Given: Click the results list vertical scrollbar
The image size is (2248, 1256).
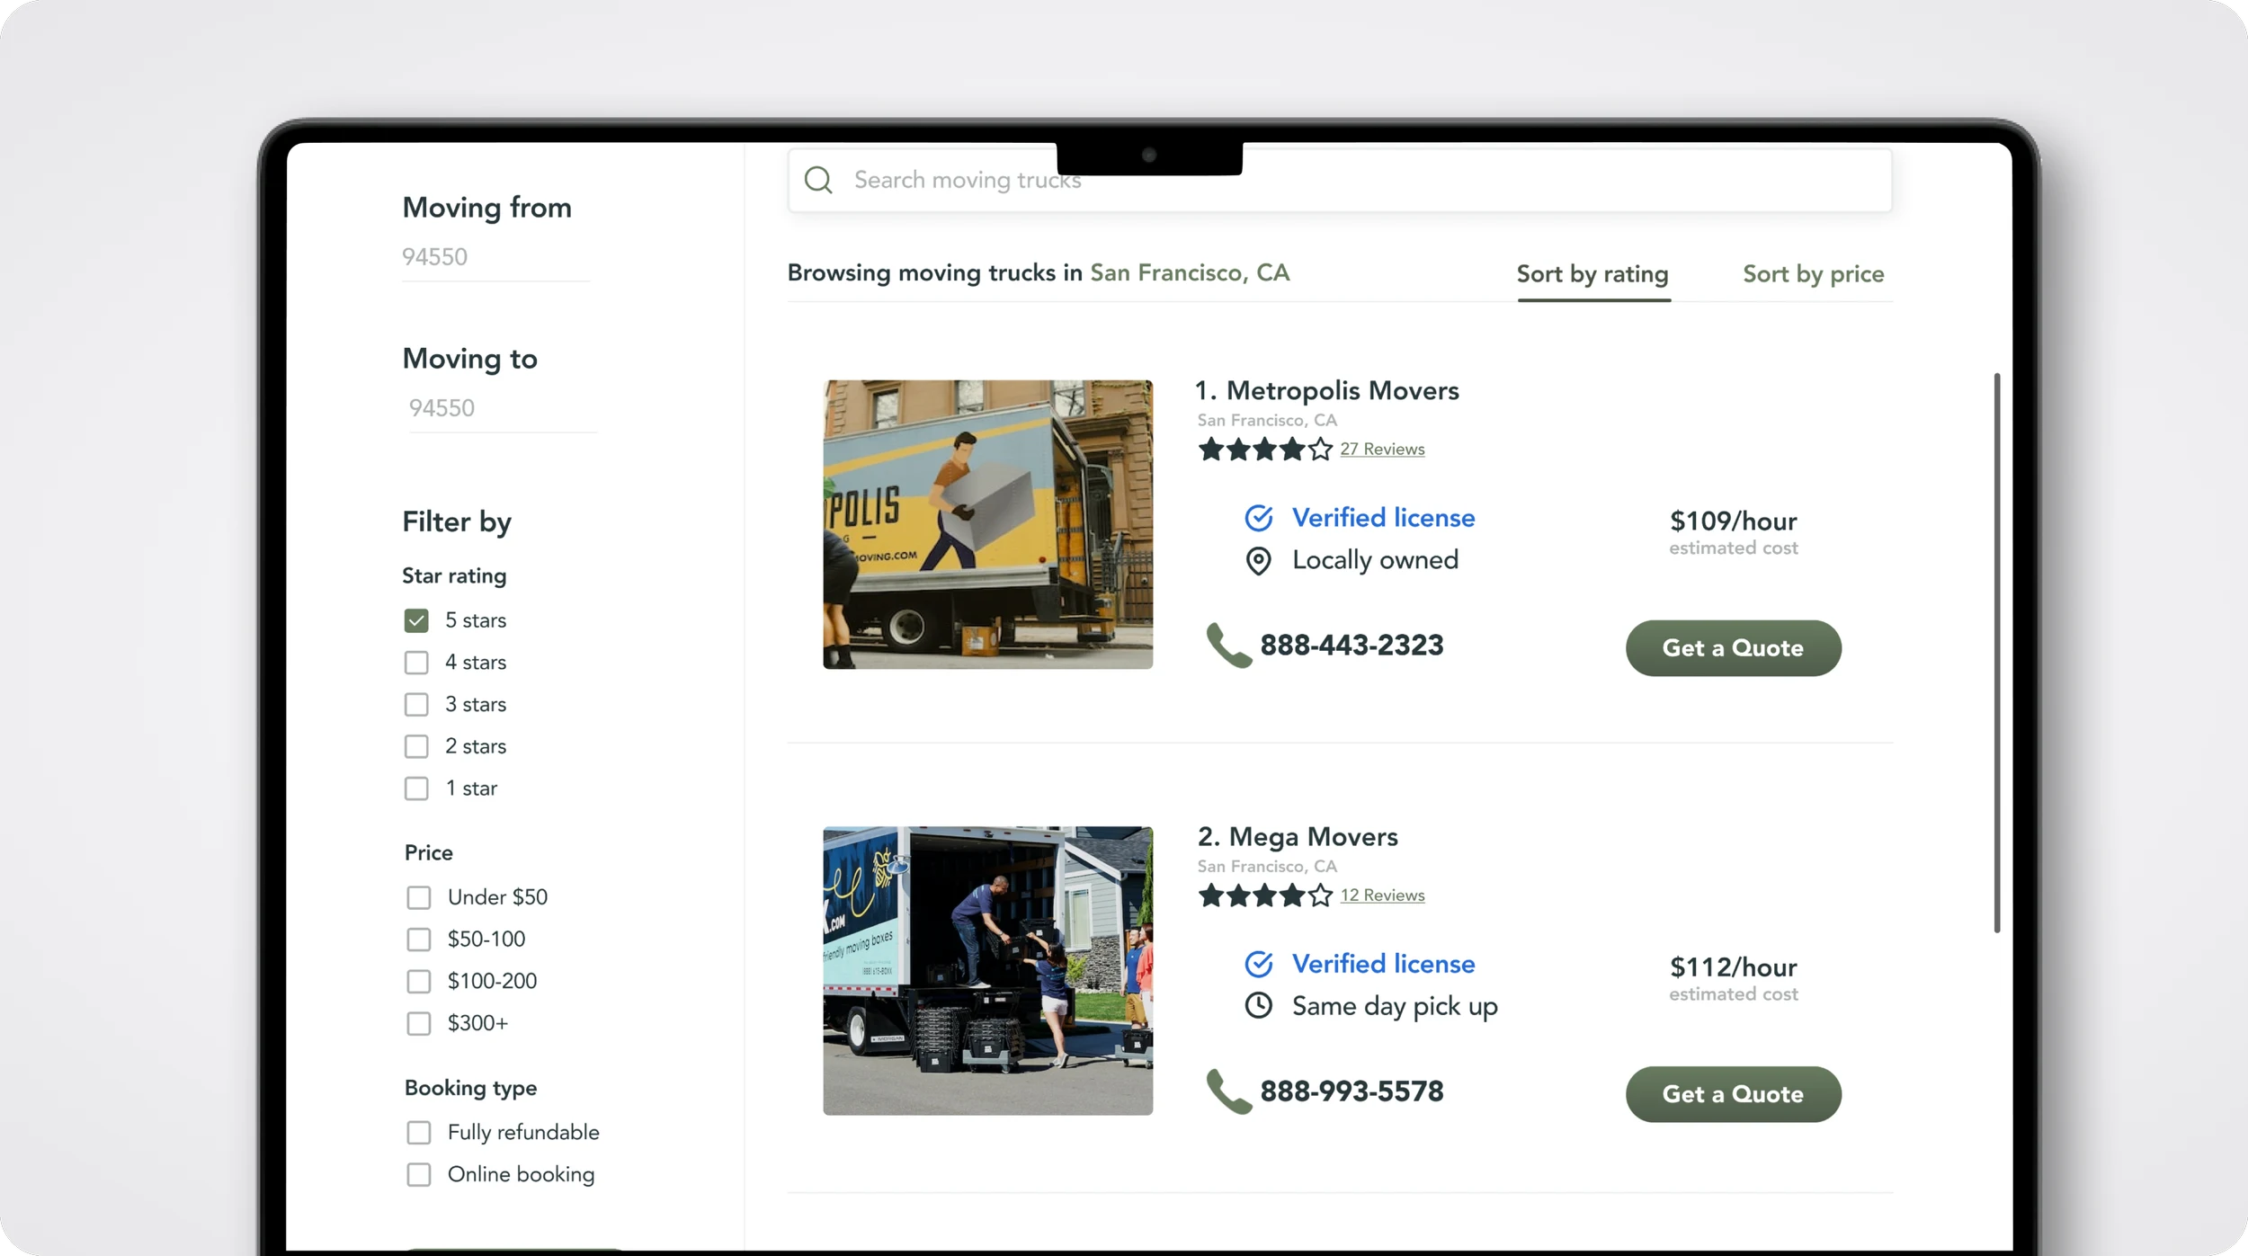Looking at the screenshot, I should point(1996,652).
